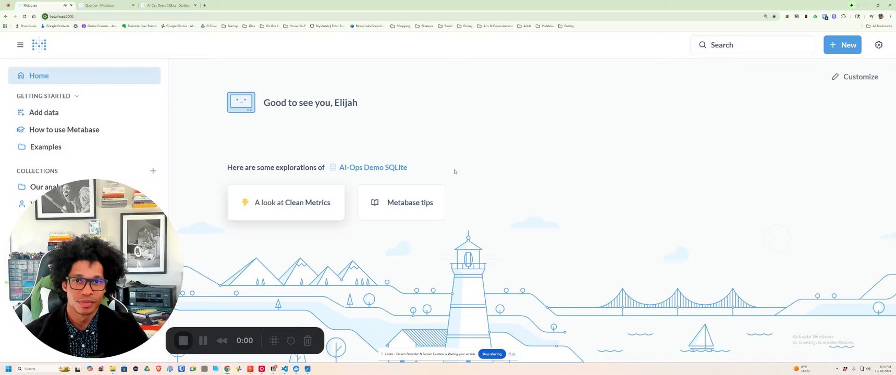The height and width of the screenshot is (375, 896).
Task: Open the browser profile avatar
Action: tap(881, 16)
